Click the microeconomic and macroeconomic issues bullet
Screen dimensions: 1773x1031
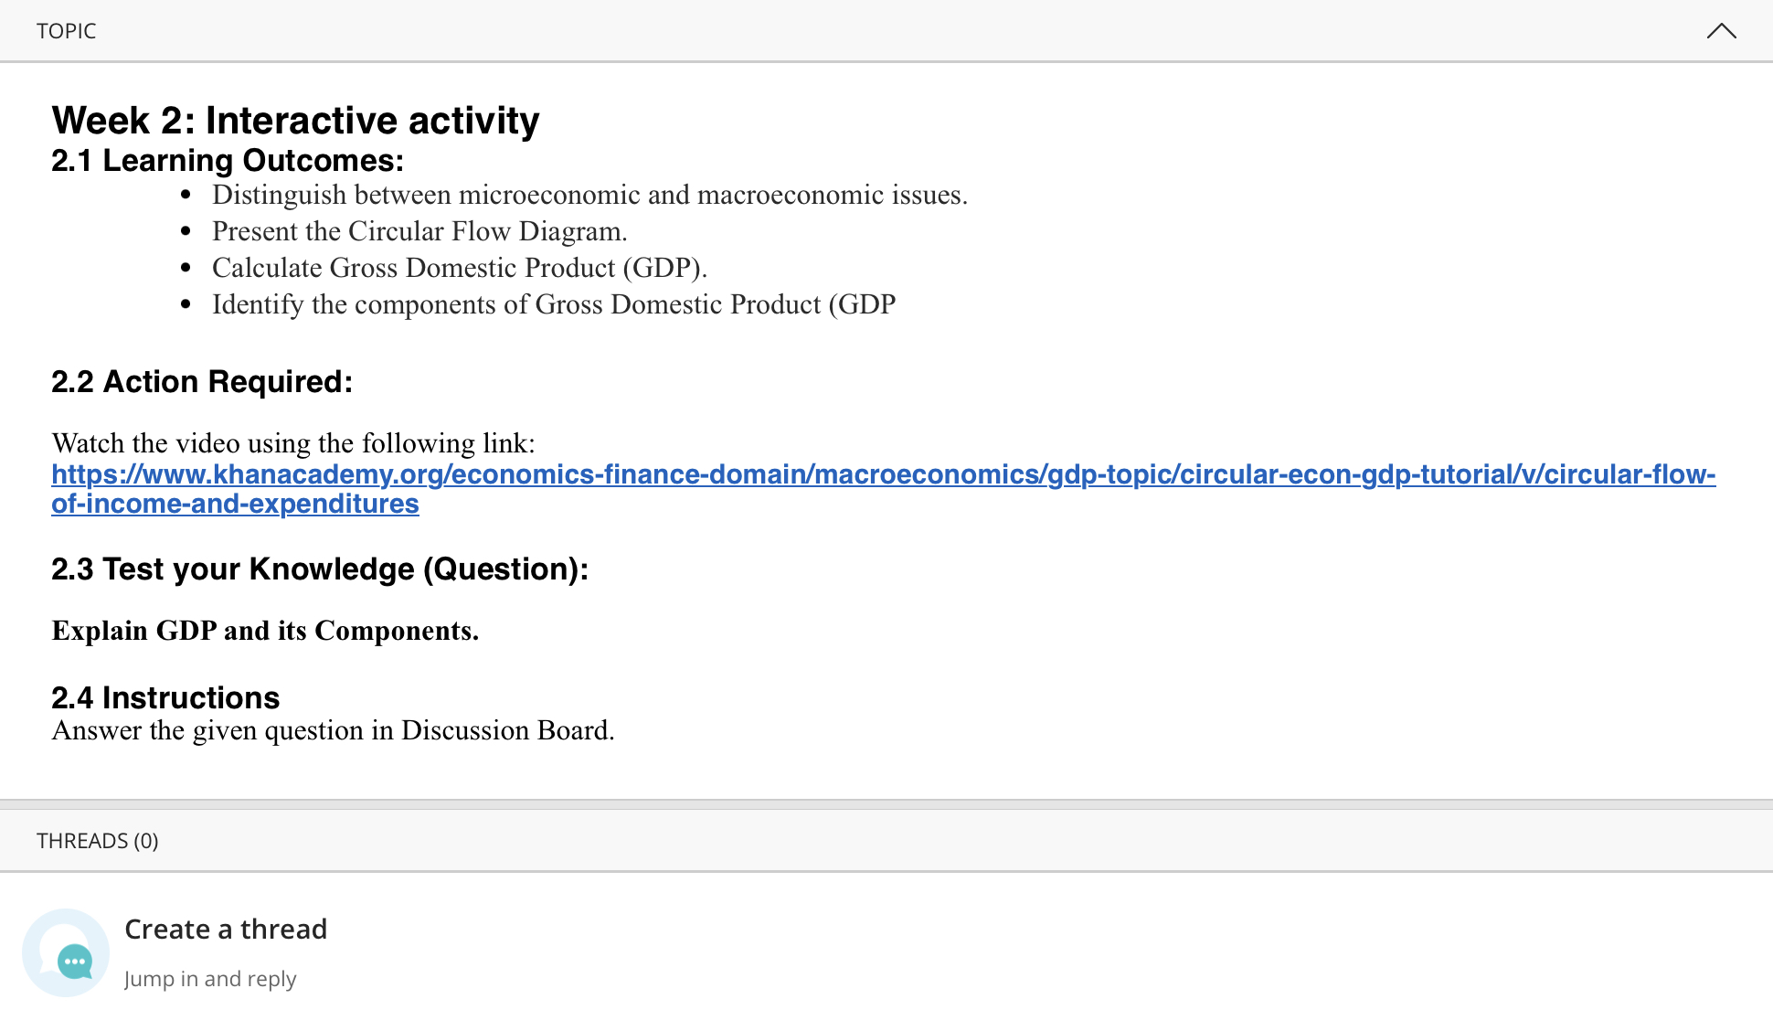(x=589, y=195)
